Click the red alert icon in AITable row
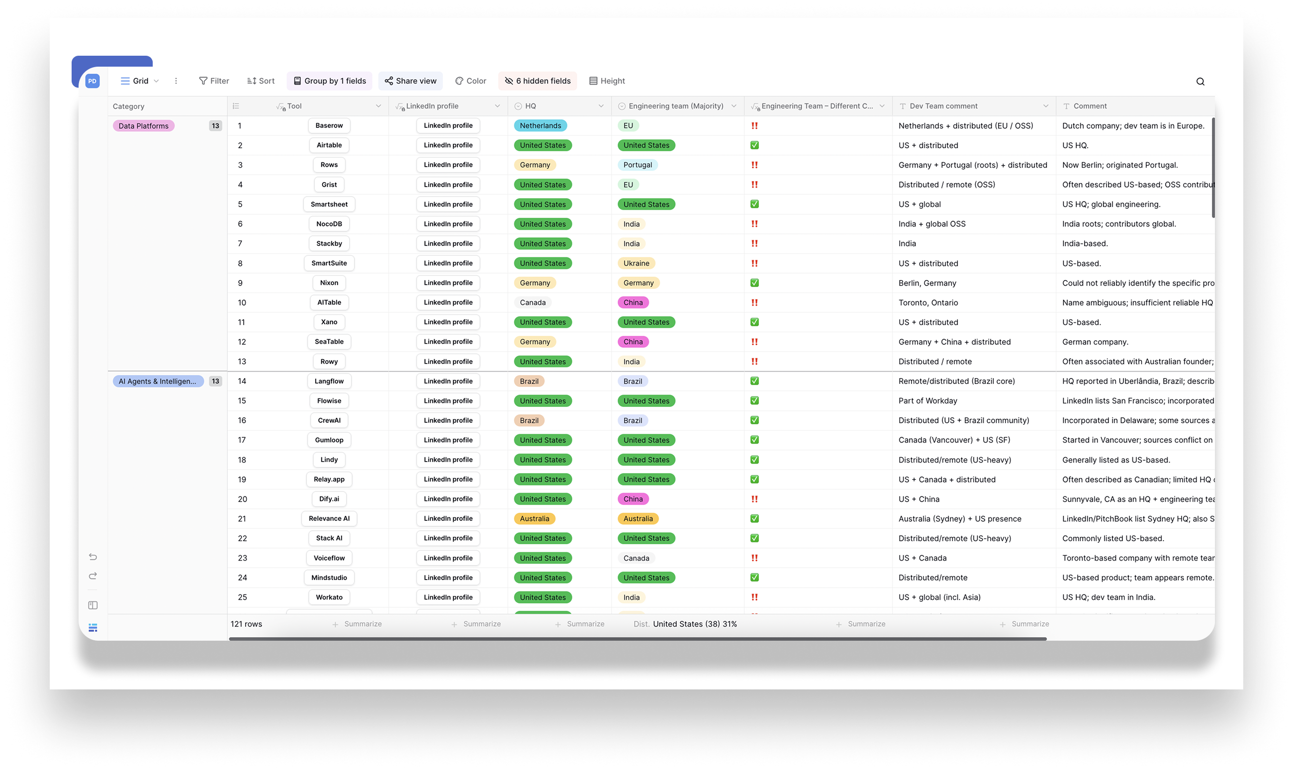 (x=754, y=302)
